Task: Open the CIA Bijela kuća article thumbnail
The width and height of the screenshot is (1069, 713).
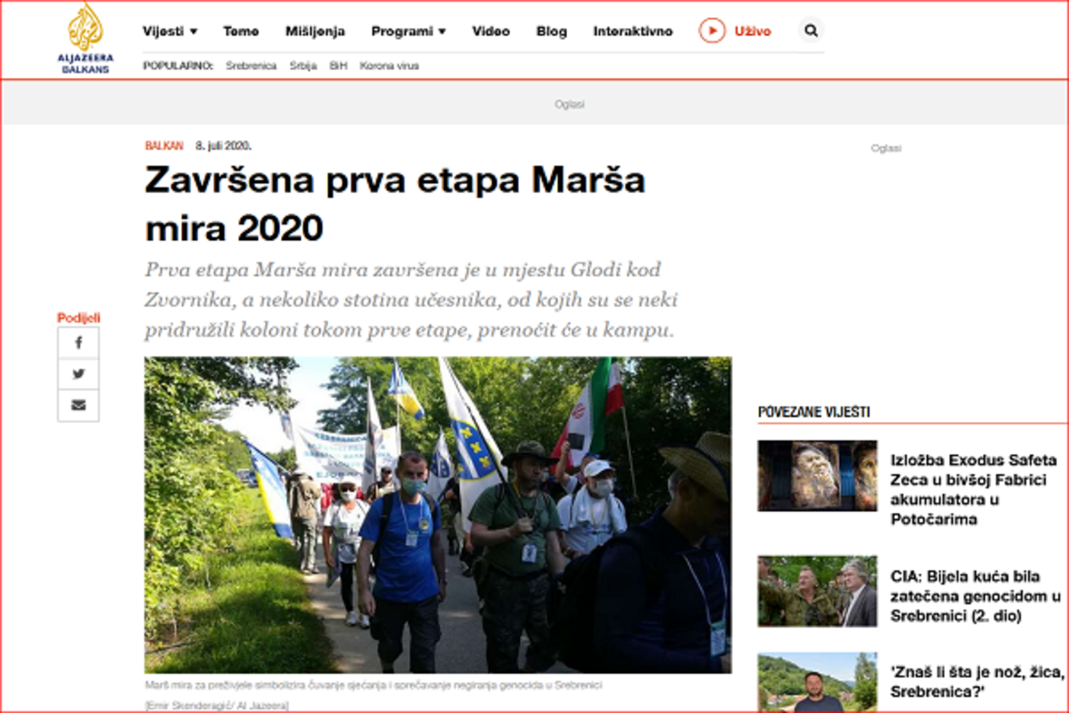Action: pos(817,592)
